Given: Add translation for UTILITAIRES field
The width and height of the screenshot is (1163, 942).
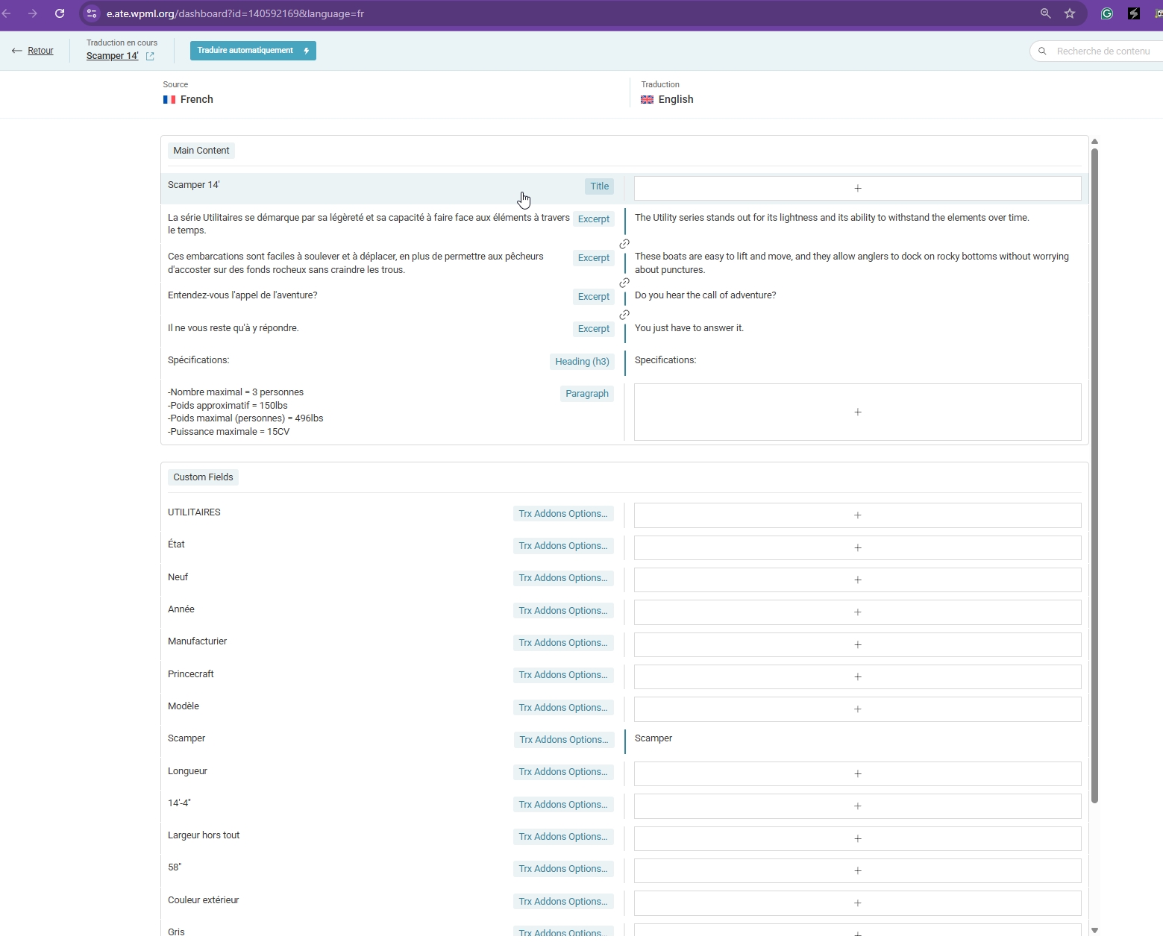Looking at the screenshot, I should (x=857, y=515).
